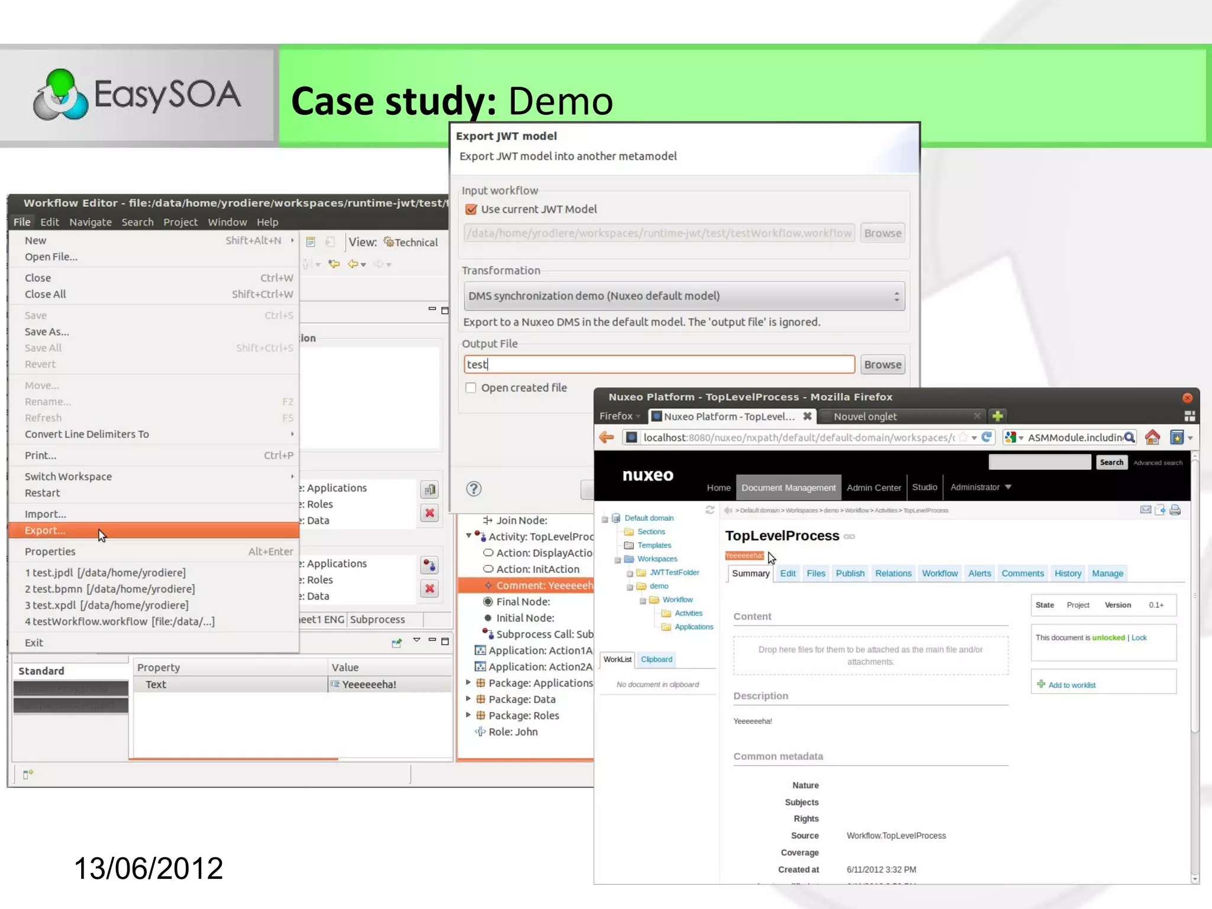The image size is (1212, 909).
Task: Open the Firefox home page icon
Action: pyautogui.click(x=1152, y=437)
